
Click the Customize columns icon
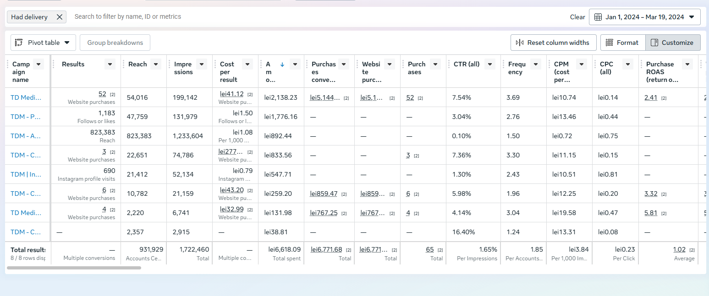654,43
